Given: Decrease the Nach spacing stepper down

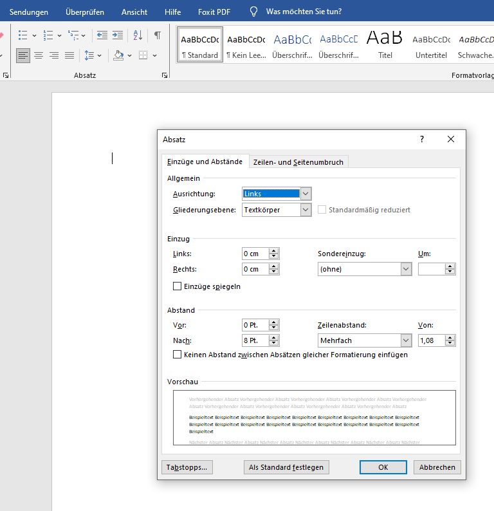Looking at the screenshot, I should [274, 344].
